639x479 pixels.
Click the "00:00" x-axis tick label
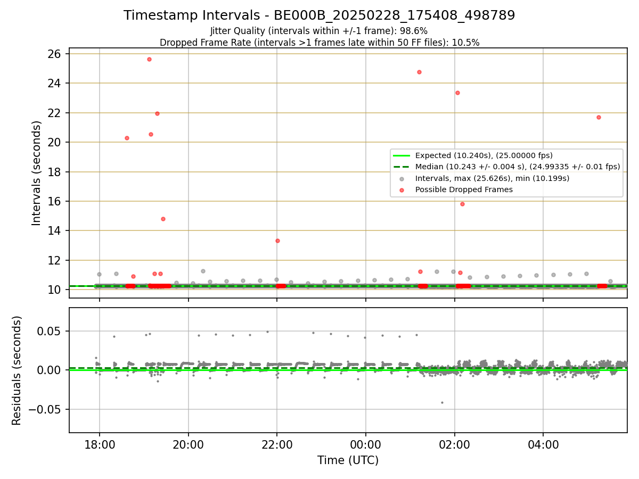click(x=365, y=444)
